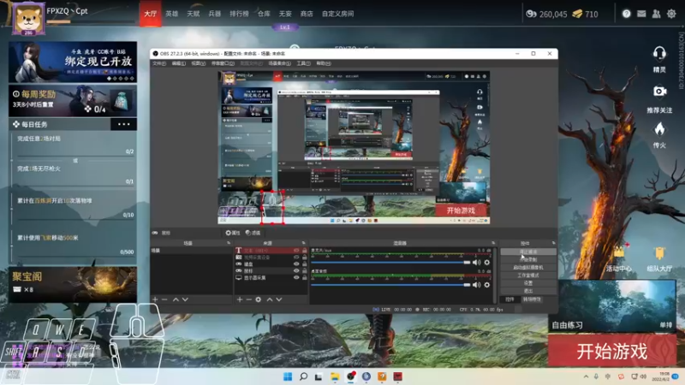Adjust the desktop audio volume slider in mixer
The height and width of the screenshot is (385, 685).
390,285
